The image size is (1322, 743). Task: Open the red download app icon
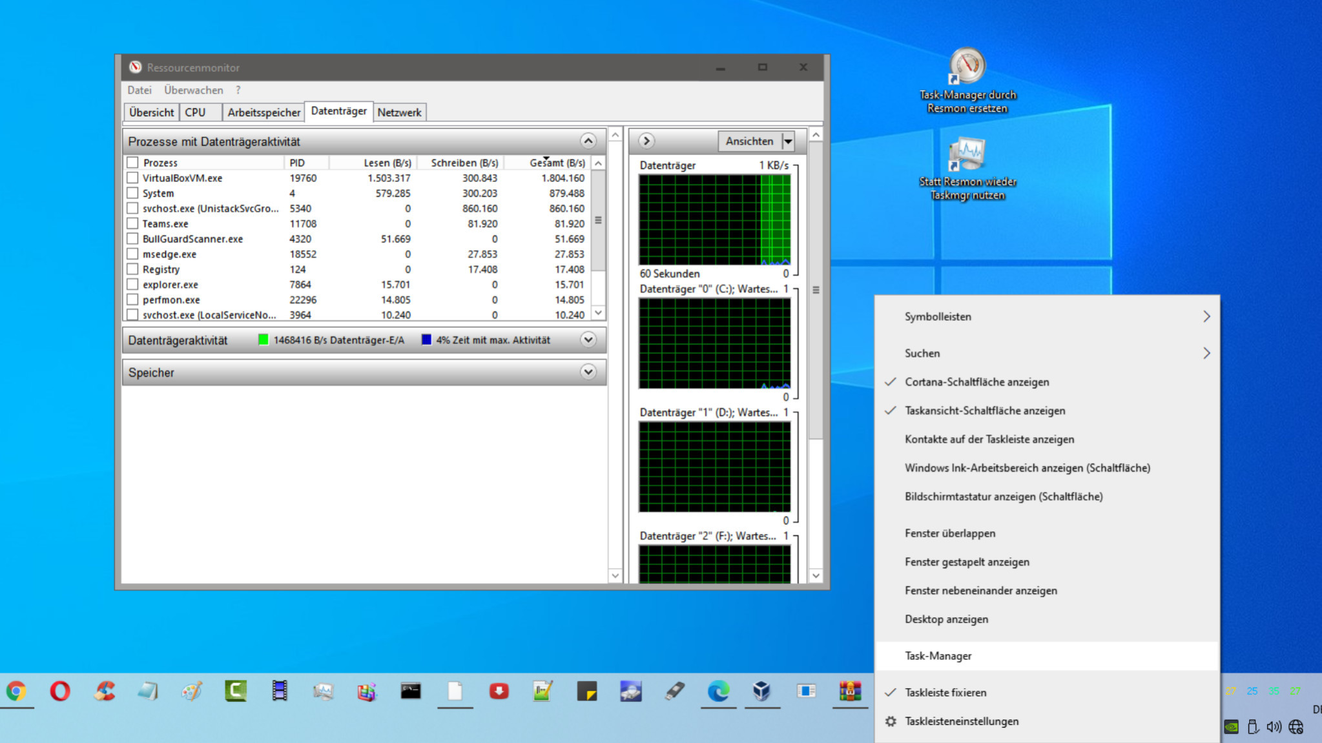point(499,691)
